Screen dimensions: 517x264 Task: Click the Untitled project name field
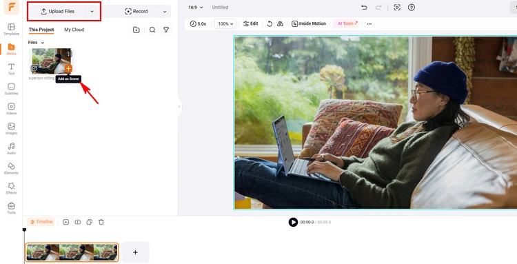click(221, 8)
